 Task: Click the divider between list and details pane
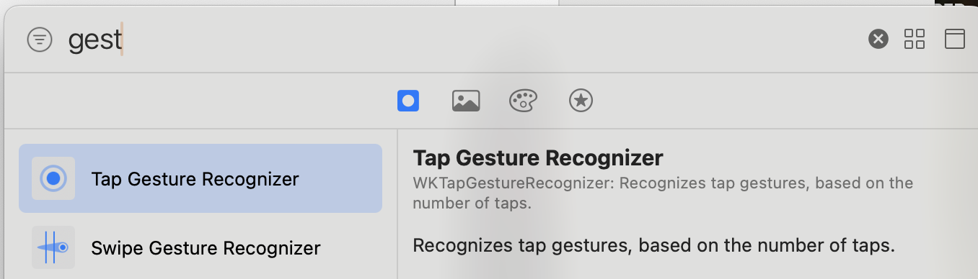[x=397, y=204]
